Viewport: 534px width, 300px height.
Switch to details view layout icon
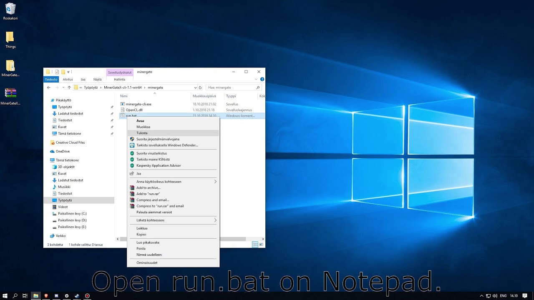(254, 245)
